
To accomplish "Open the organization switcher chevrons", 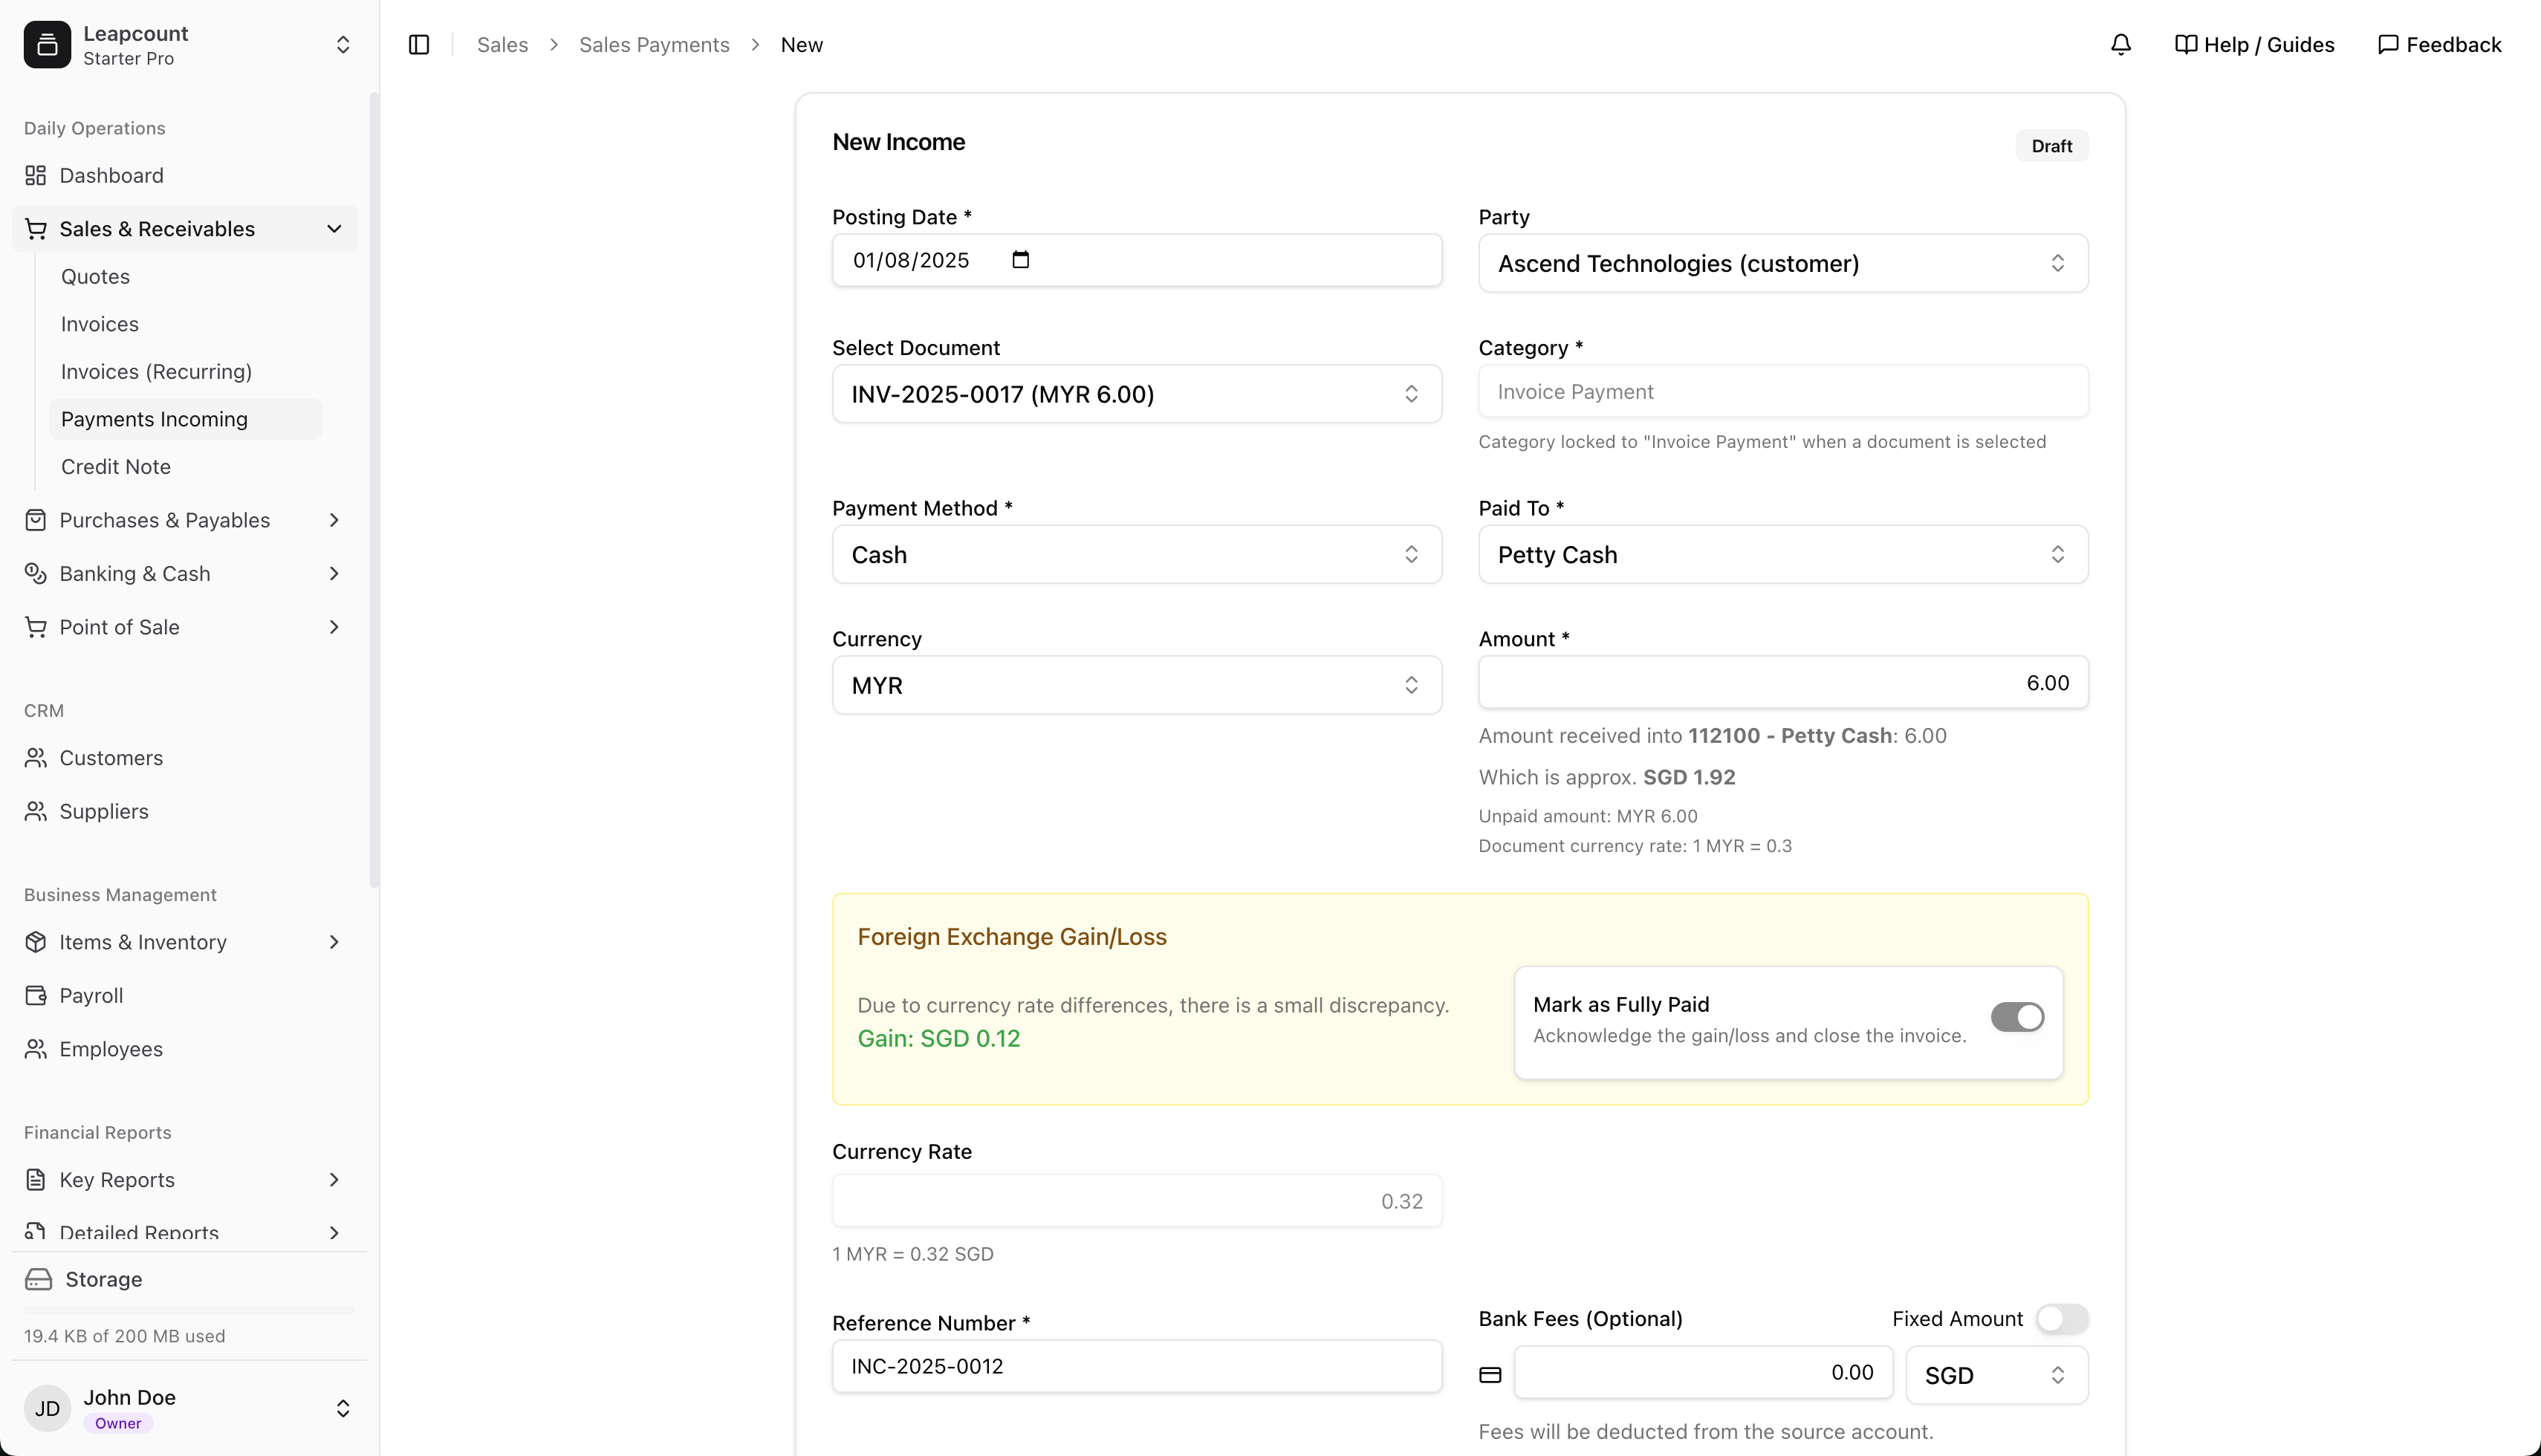I will (x=343, y=45).
